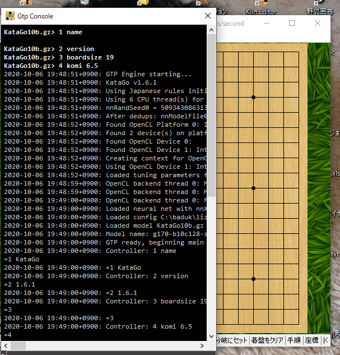Open the 野狐囲碁 desktop shortcut
Viewport: 340px width, 355px height.
pyautogui.click(x=319, y=7)
